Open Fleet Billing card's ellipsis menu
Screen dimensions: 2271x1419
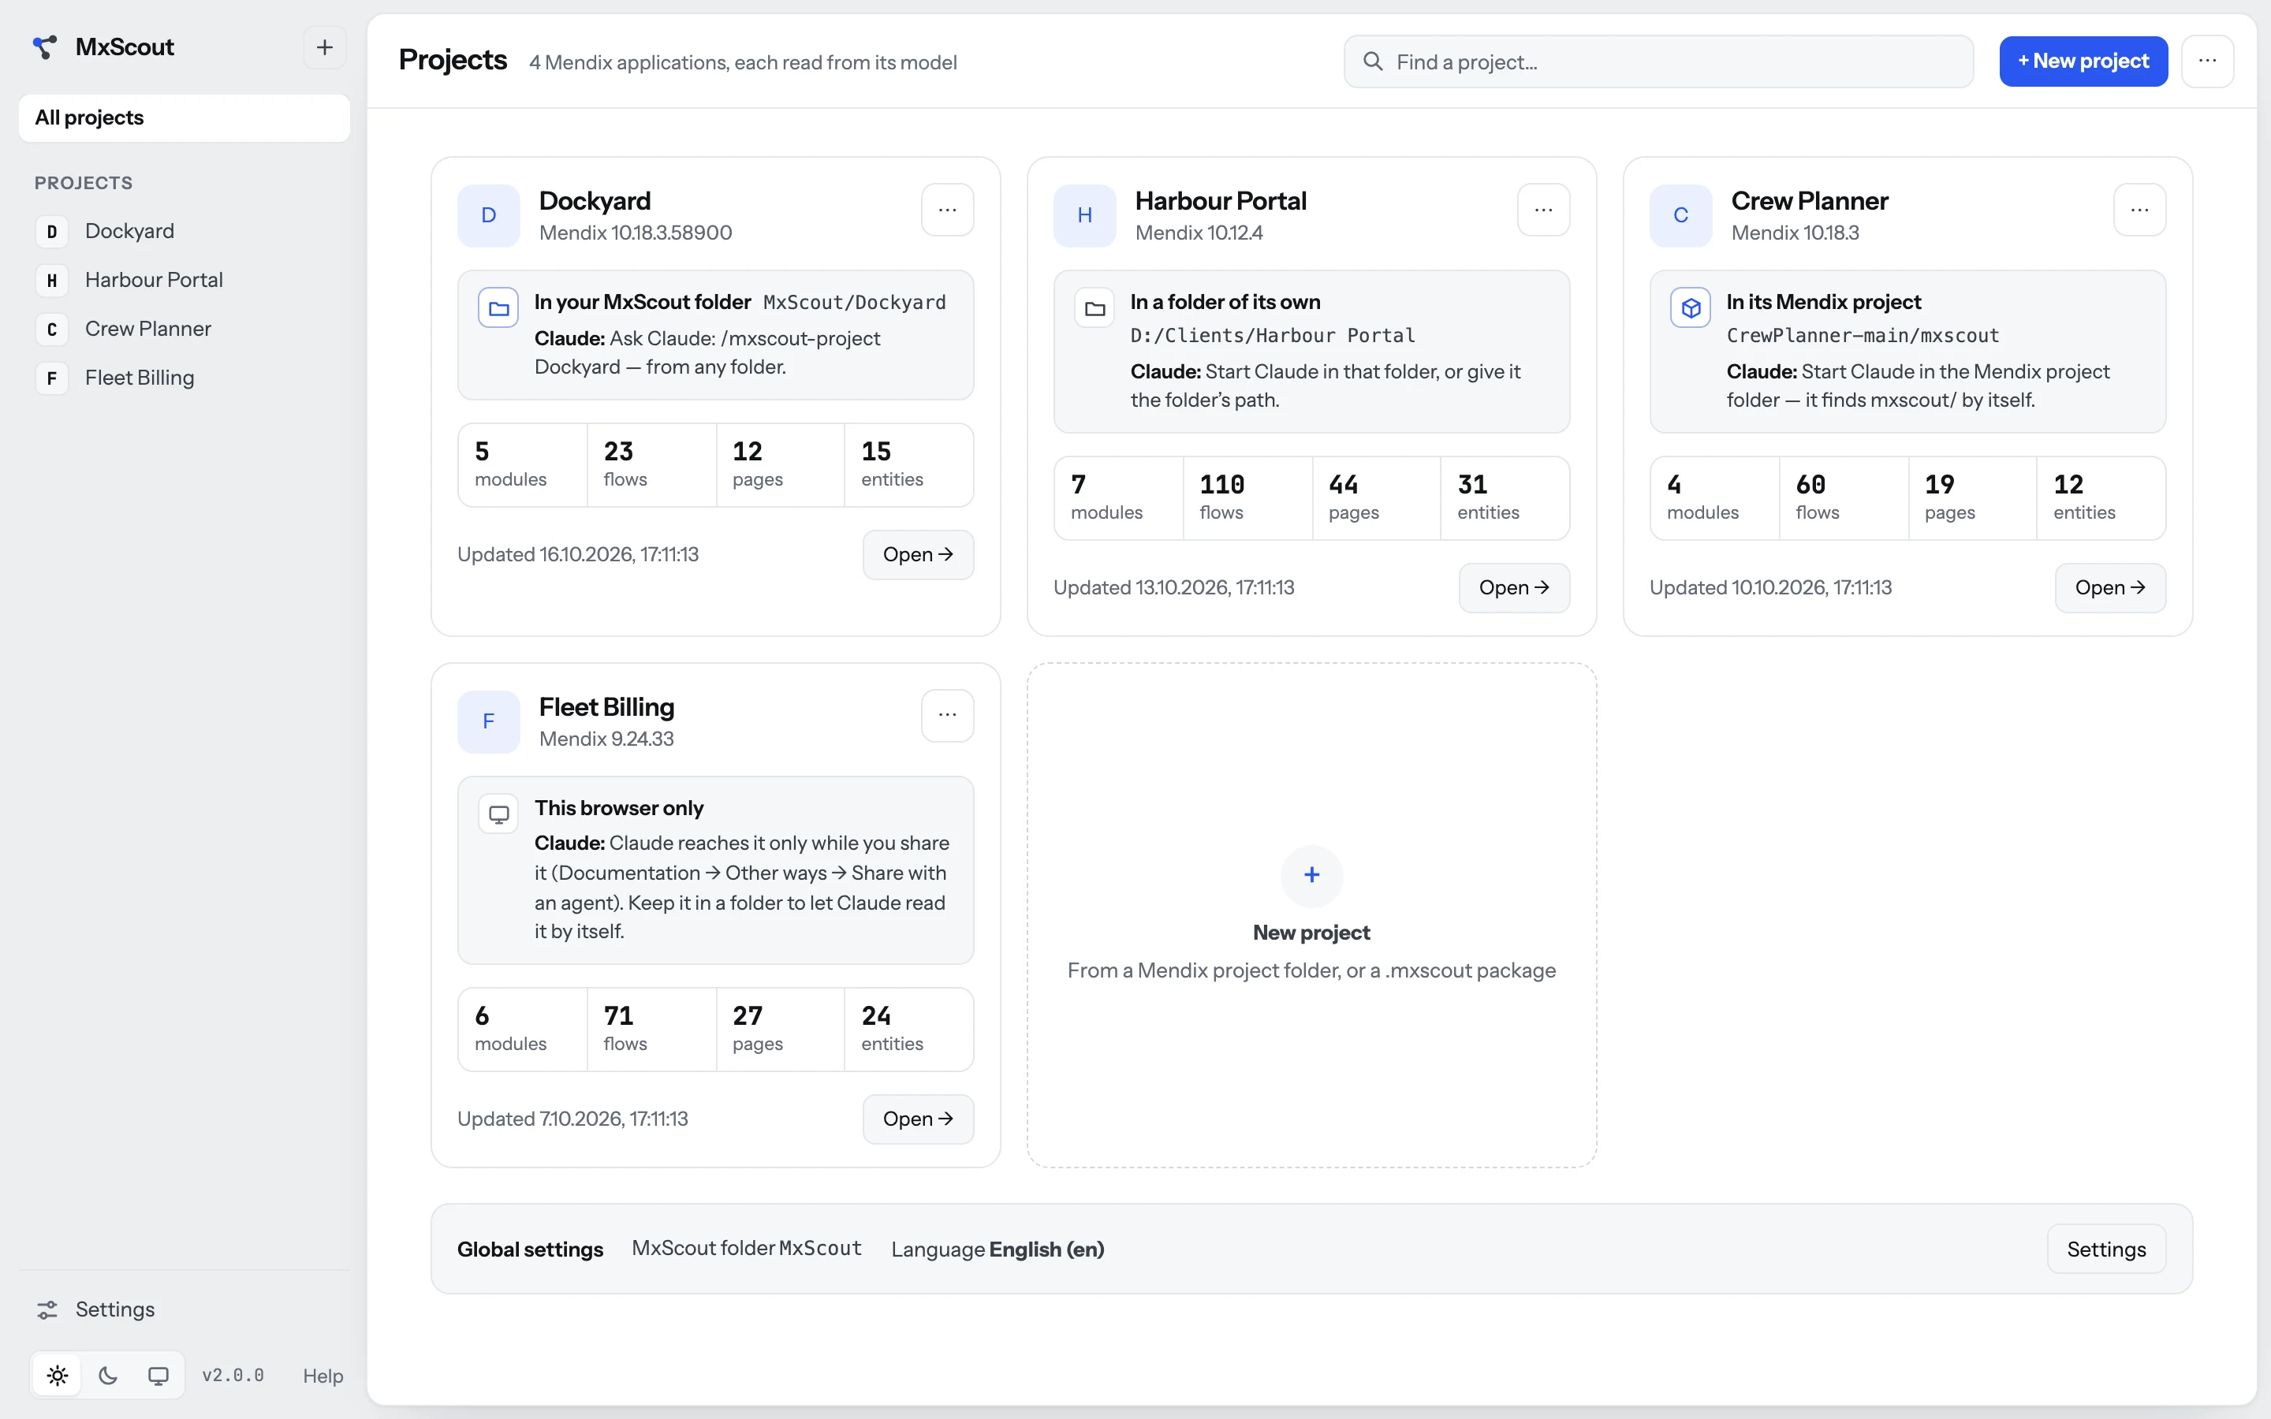(x=947, y=716)
